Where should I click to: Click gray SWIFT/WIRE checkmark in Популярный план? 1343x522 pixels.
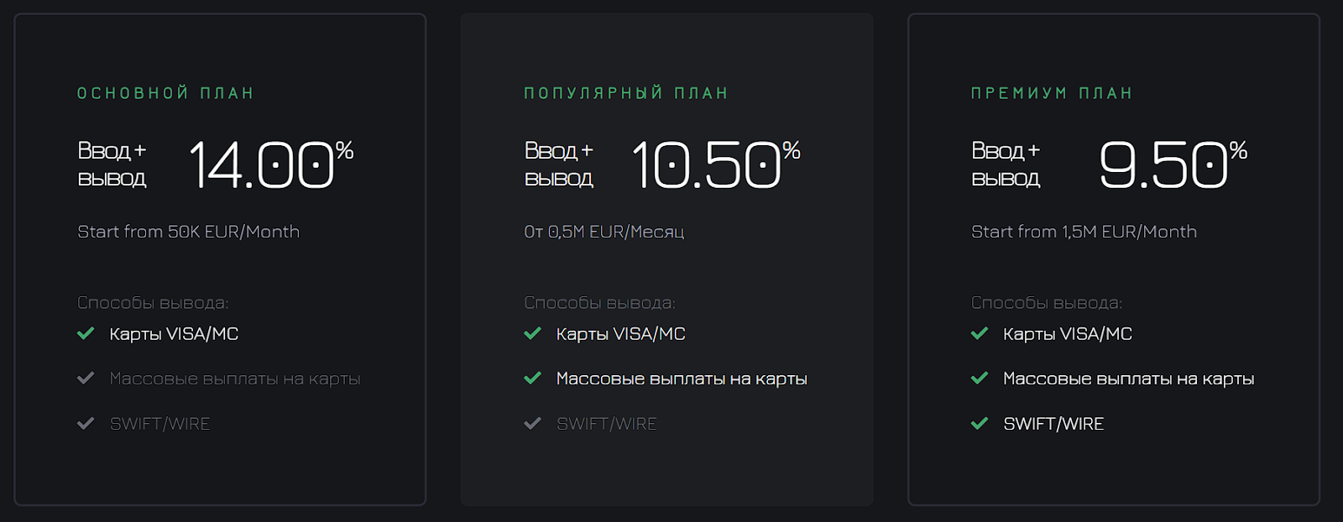[x=532, y=424]
